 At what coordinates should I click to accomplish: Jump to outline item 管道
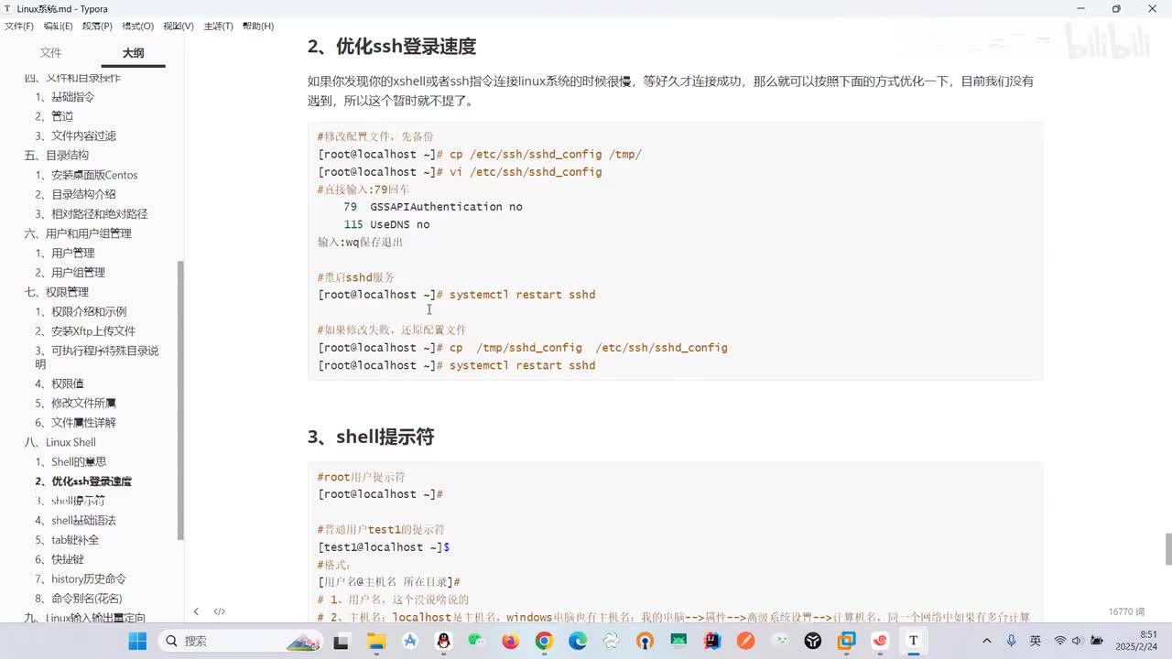tap(62, 116)
